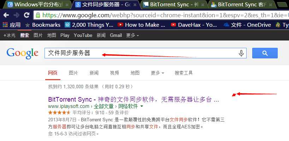Click the www.iplaysoft.com green URL
The image size is (289, 141).
(69, 106)
